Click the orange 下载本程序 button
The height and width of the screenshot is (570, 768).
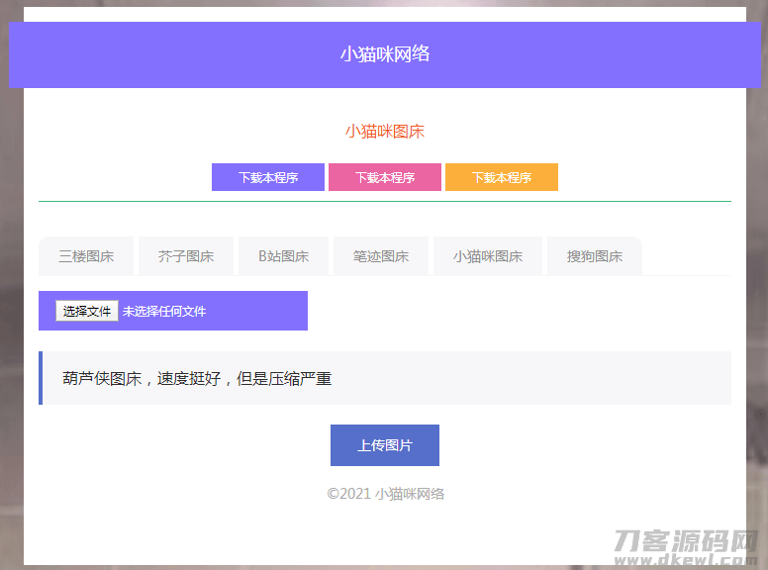pos(502,178)
